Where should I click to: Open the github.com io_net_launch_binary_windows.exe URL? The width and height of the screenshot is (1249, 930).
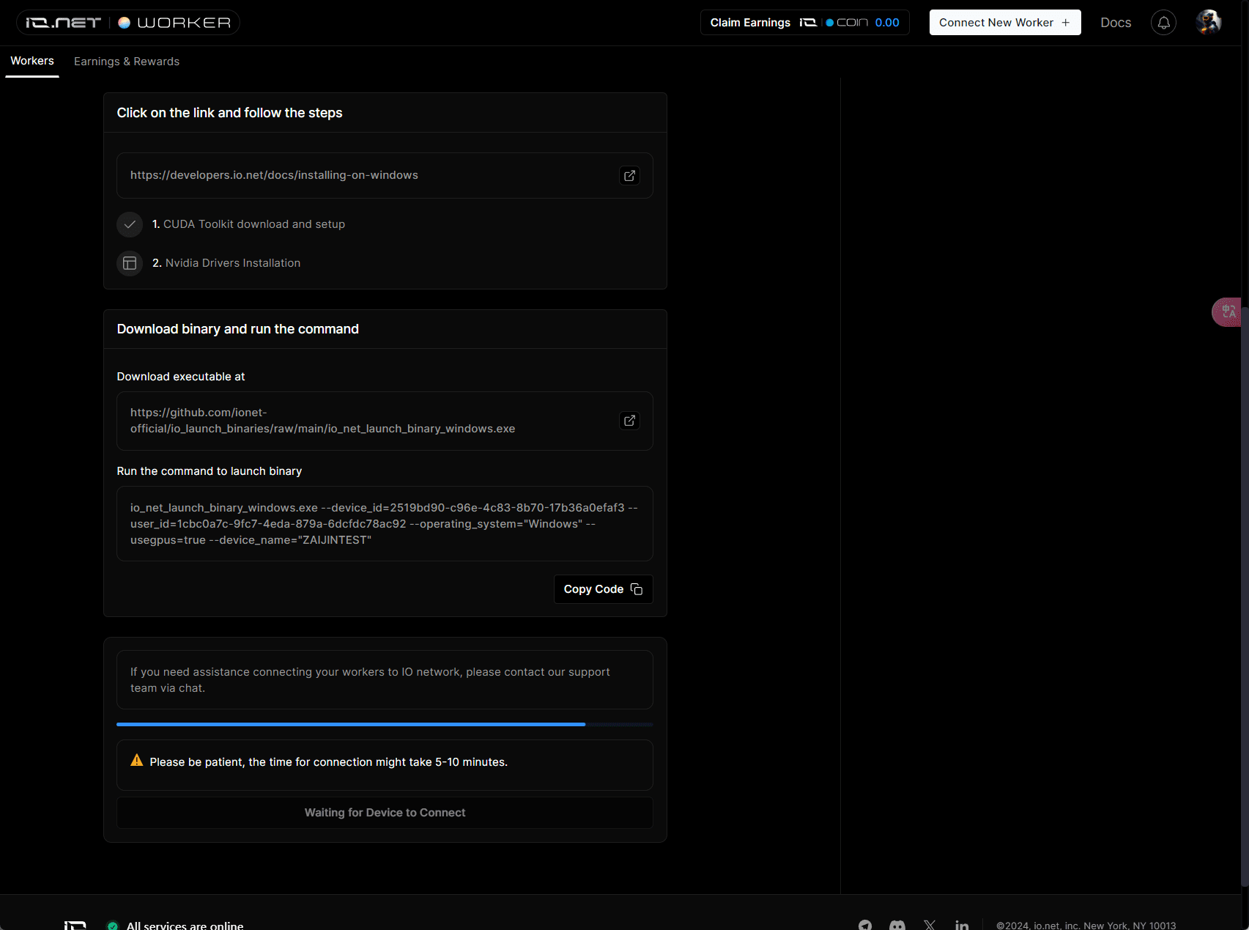(x=322, y=421)
